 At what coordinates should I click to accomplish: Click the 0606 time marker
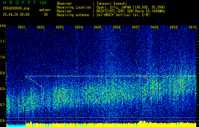117,27
